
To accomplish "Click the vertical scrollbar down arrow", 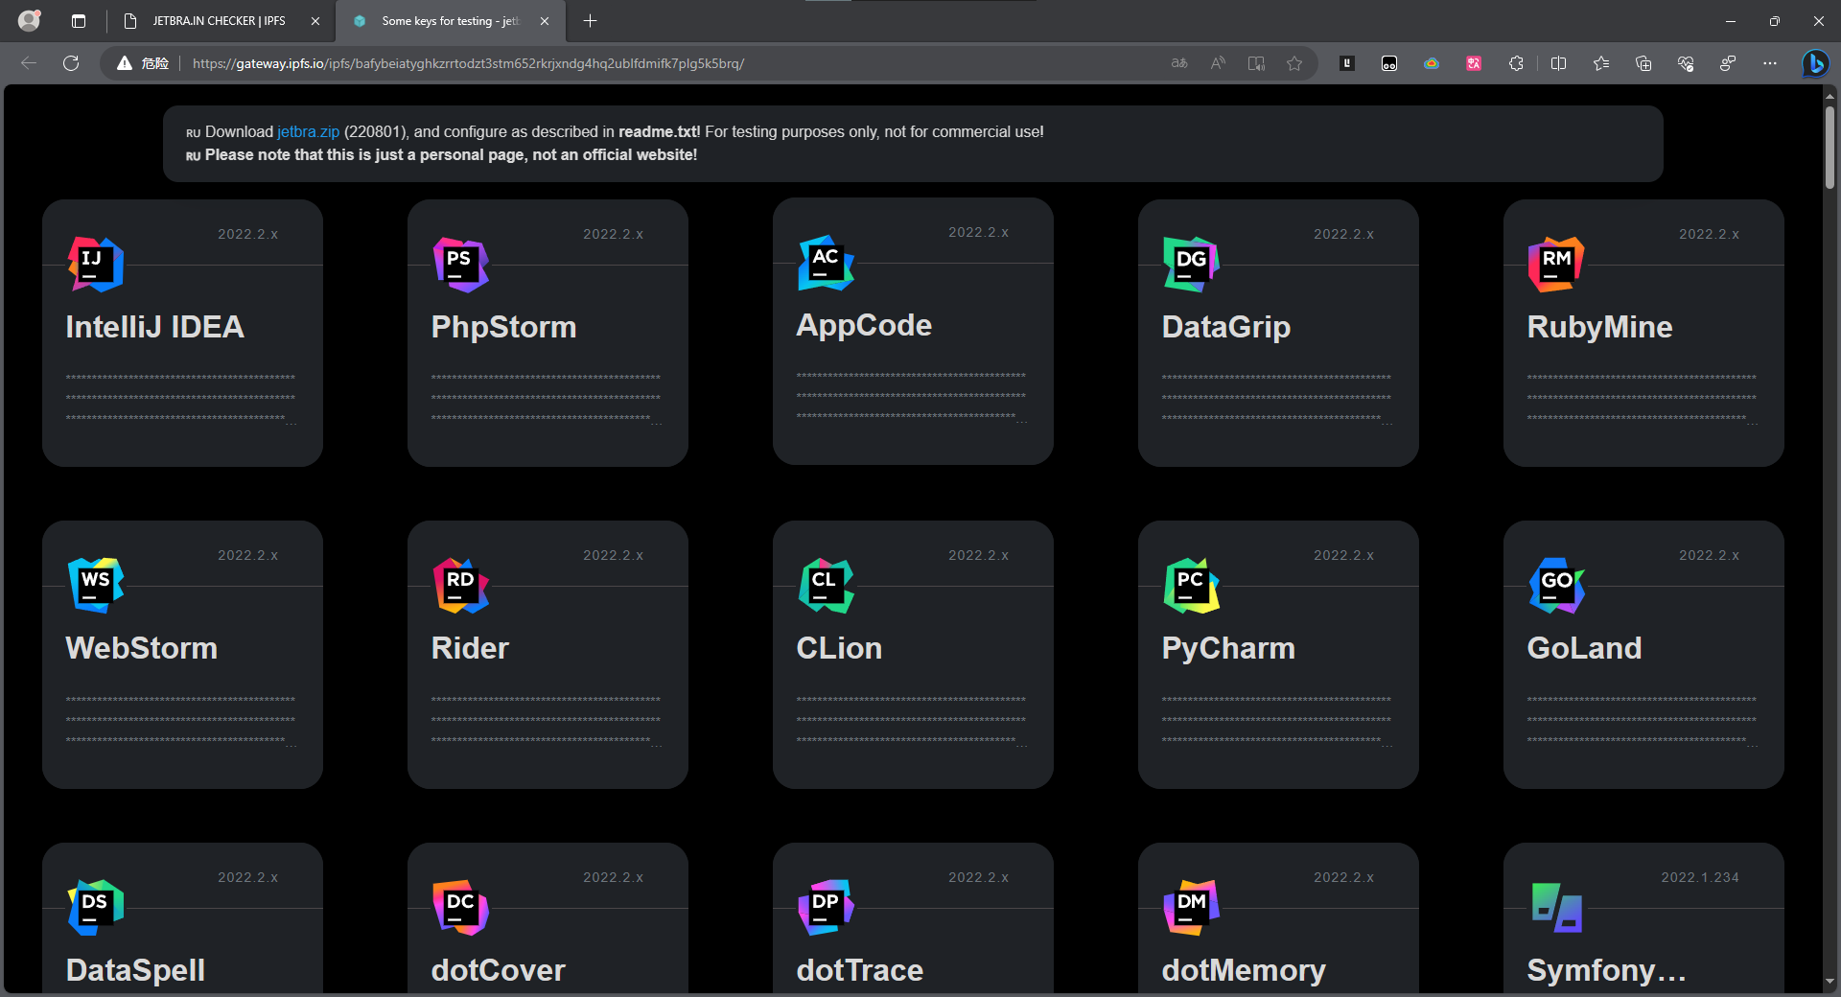I will [1829, 982].
